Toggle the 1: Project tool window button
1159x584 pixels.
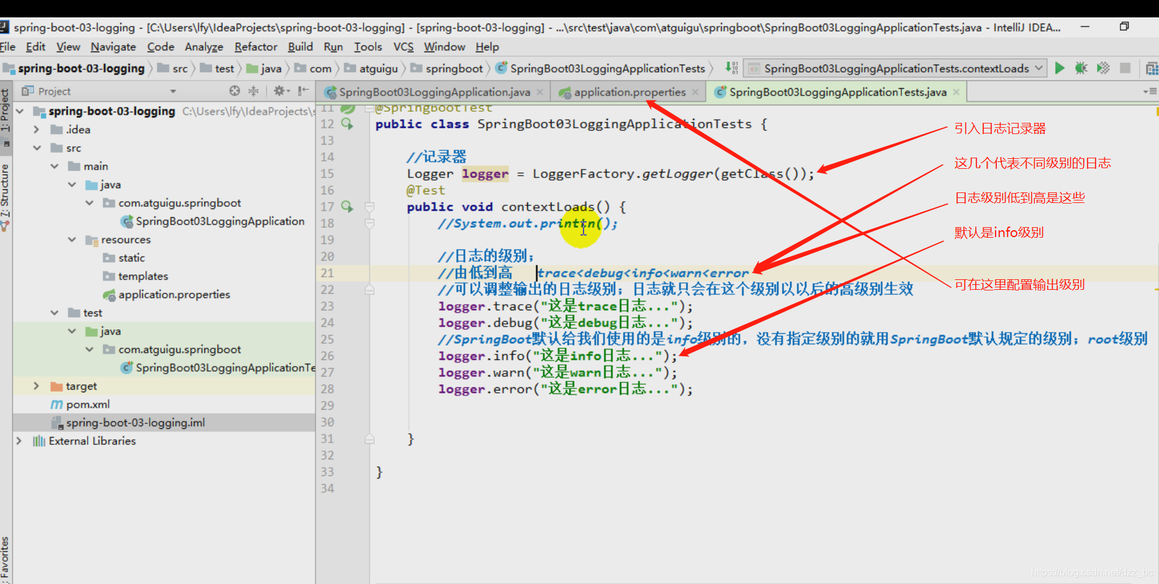click(x=5, y=118)
